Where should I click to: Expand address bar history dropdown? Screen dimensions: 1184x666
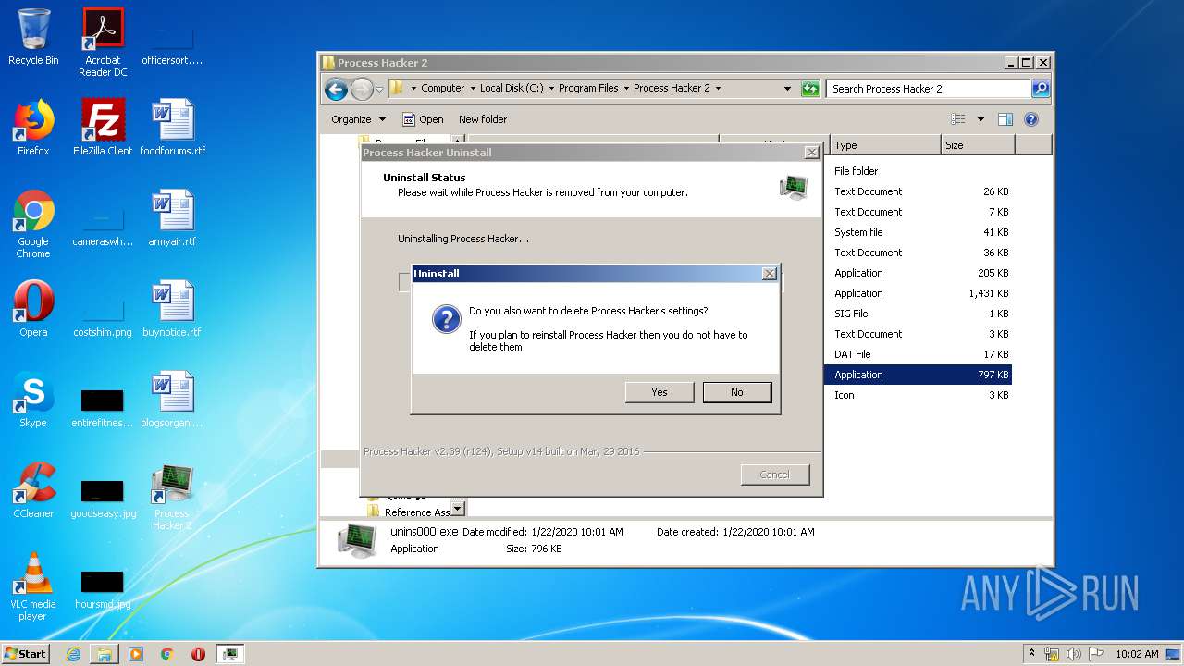tap(787, 89)
